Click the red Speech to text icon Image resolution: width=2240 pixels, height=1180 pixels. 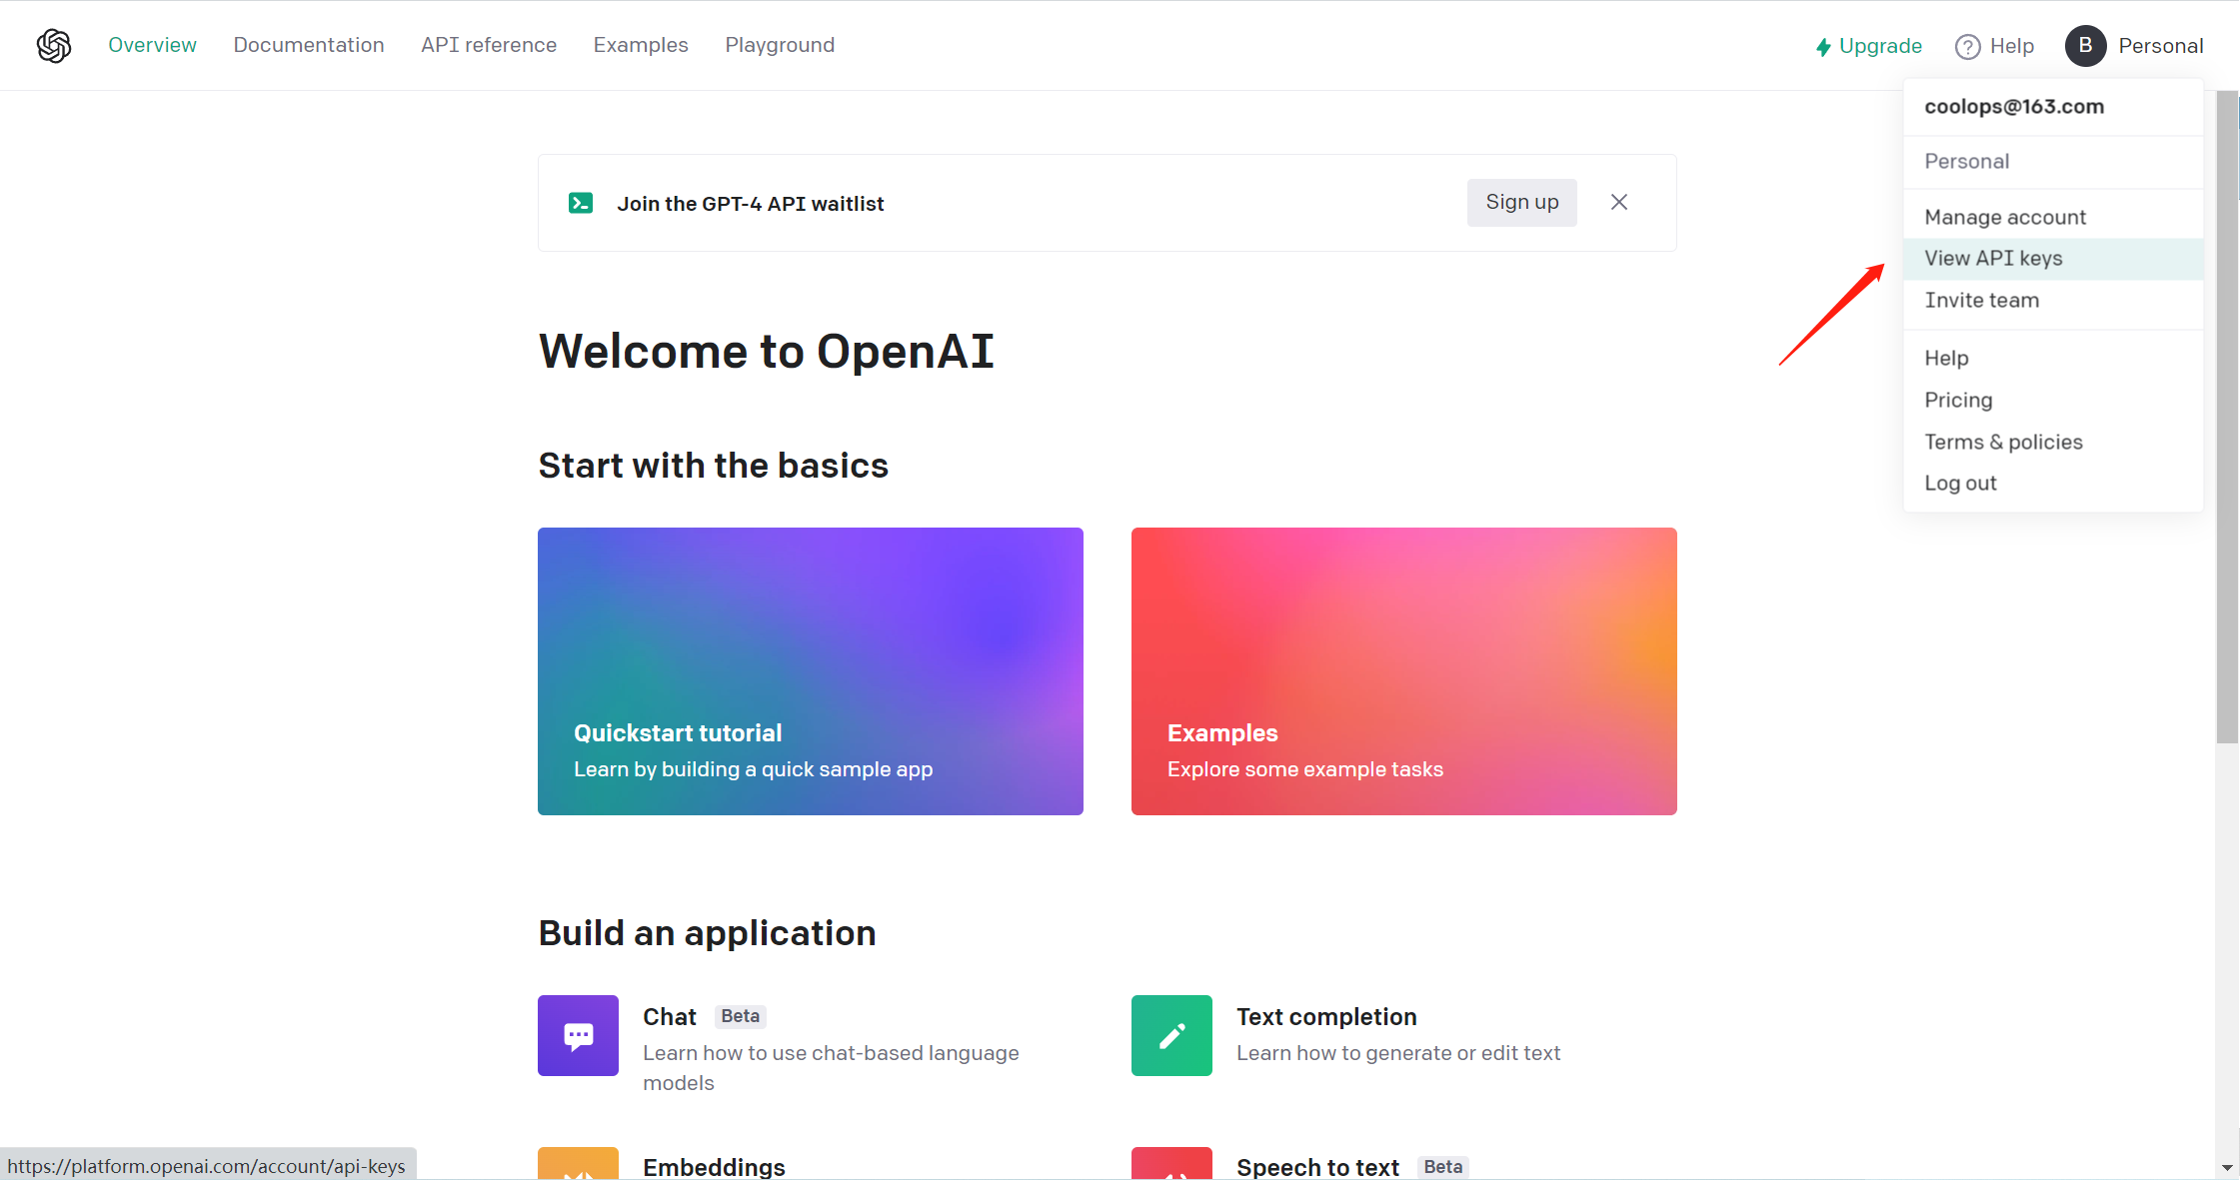pyautogui.click(x=1171, y=1163)
